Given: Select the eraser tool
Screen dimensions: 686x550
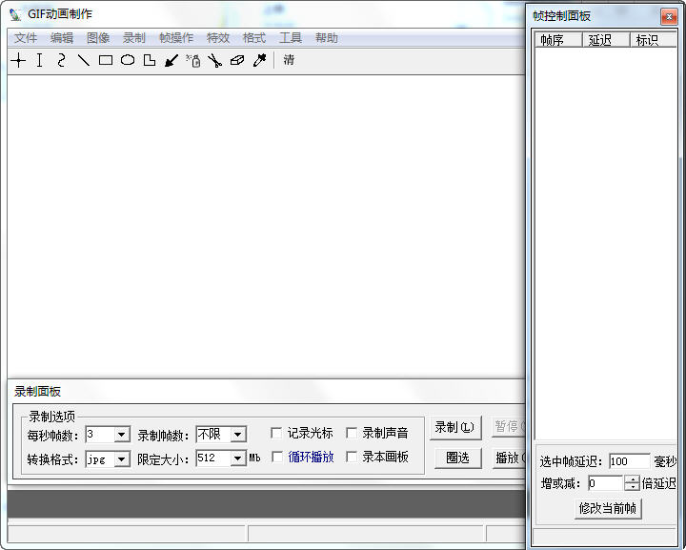Looking at the screenshot, I should [x=237, y=60].
